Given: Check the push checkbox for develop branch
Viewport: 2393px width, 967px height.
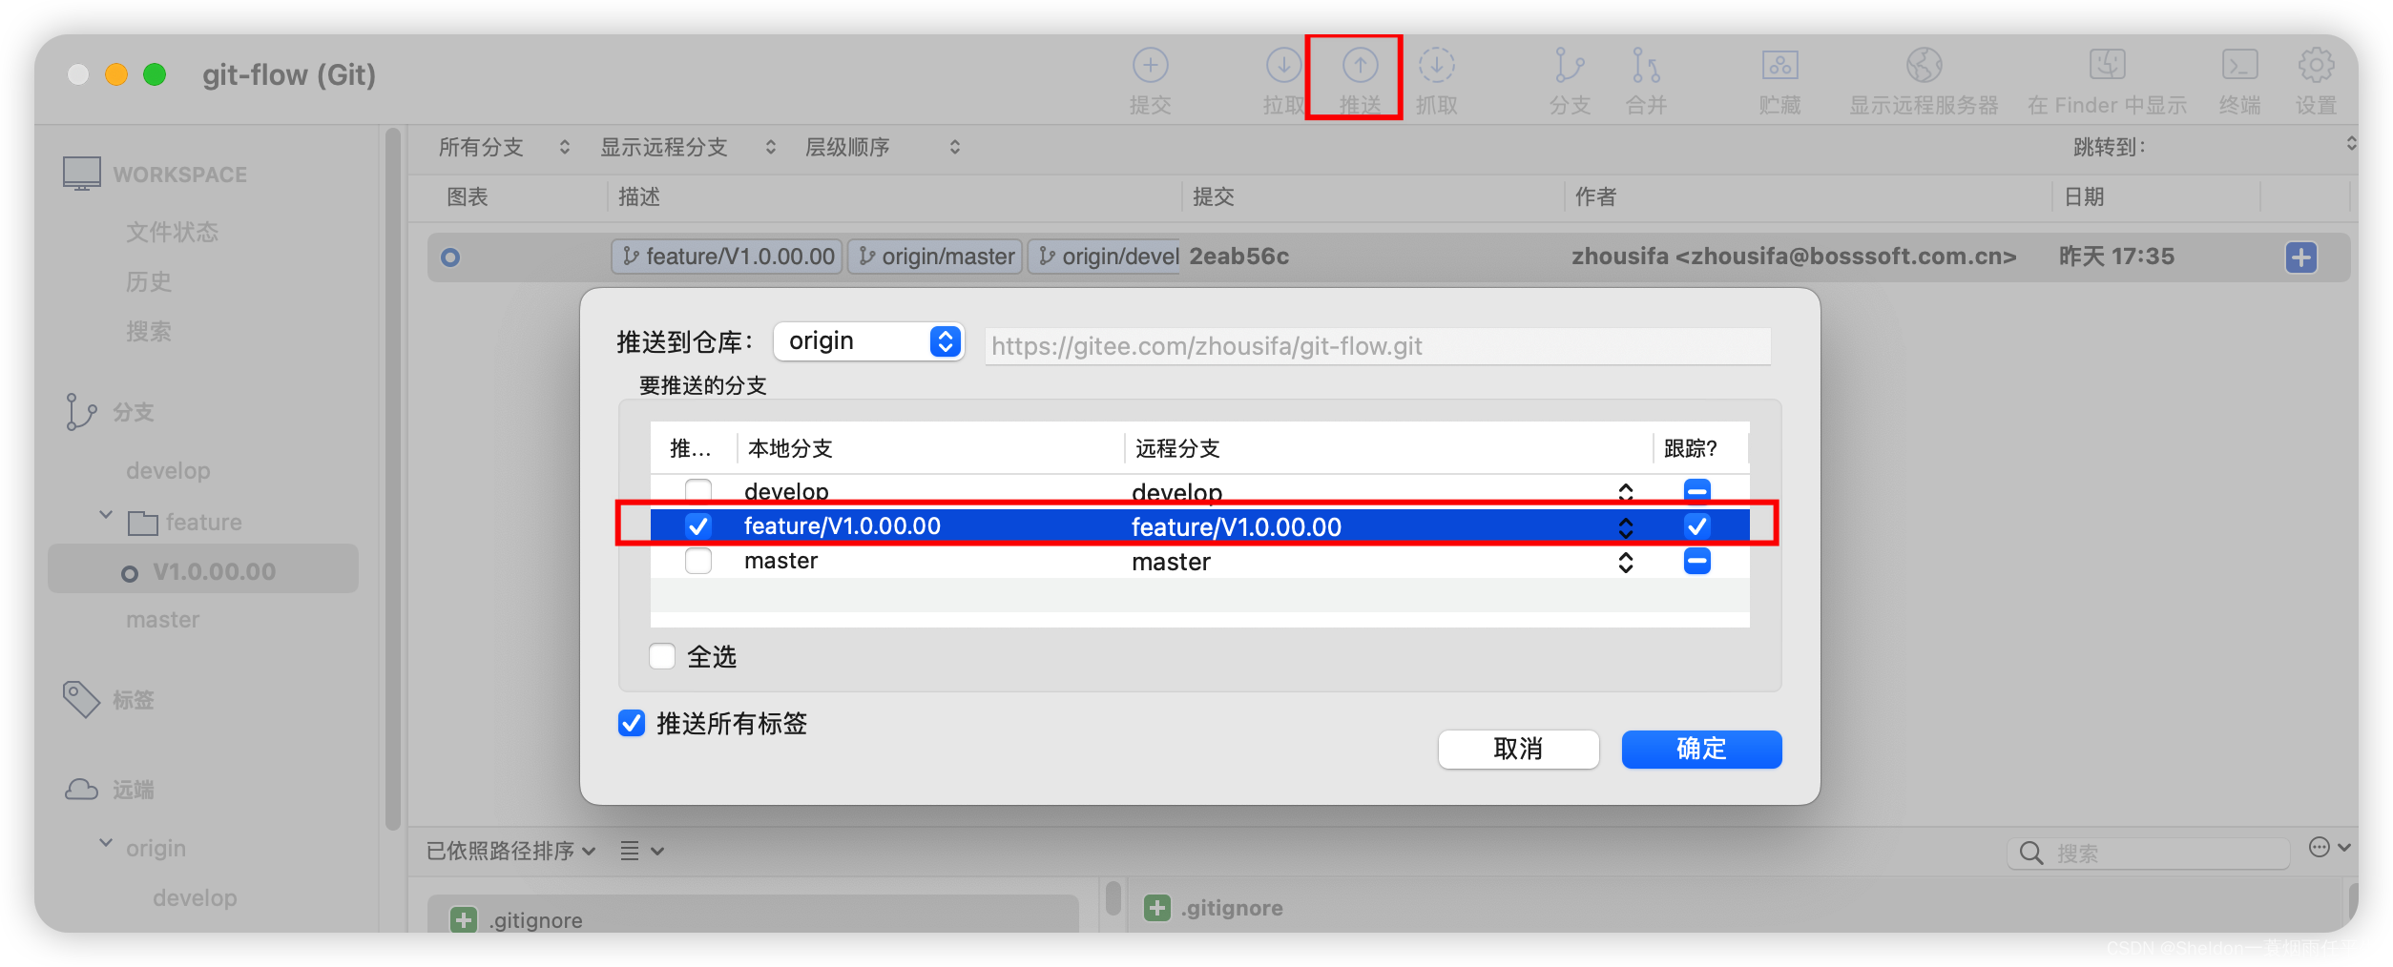Looking at the screenshot, I should coord(698,490).
